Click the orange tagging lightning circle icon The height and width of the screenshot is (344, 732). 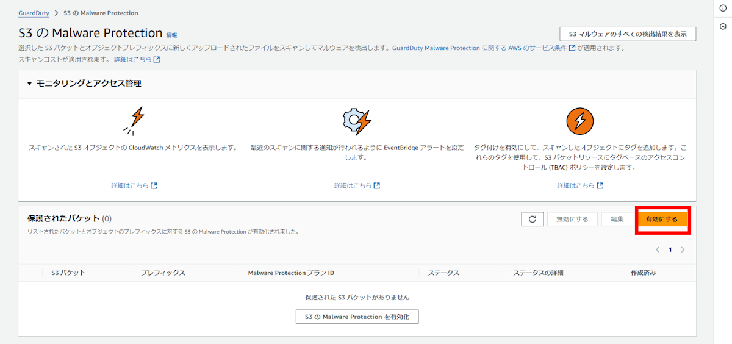(x=580, y=121)
